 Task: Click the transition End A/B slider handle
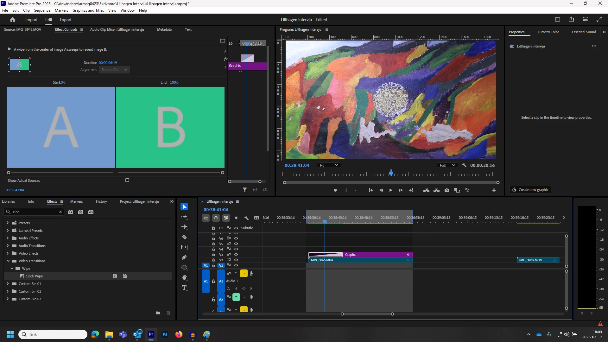tap(222, 173)
